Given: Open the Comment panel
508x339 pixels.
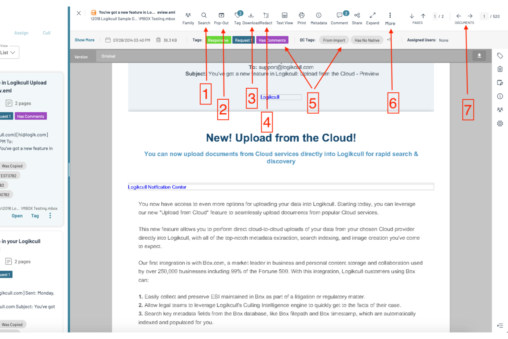Looking at the screenshot, I should tap(339, 19).
